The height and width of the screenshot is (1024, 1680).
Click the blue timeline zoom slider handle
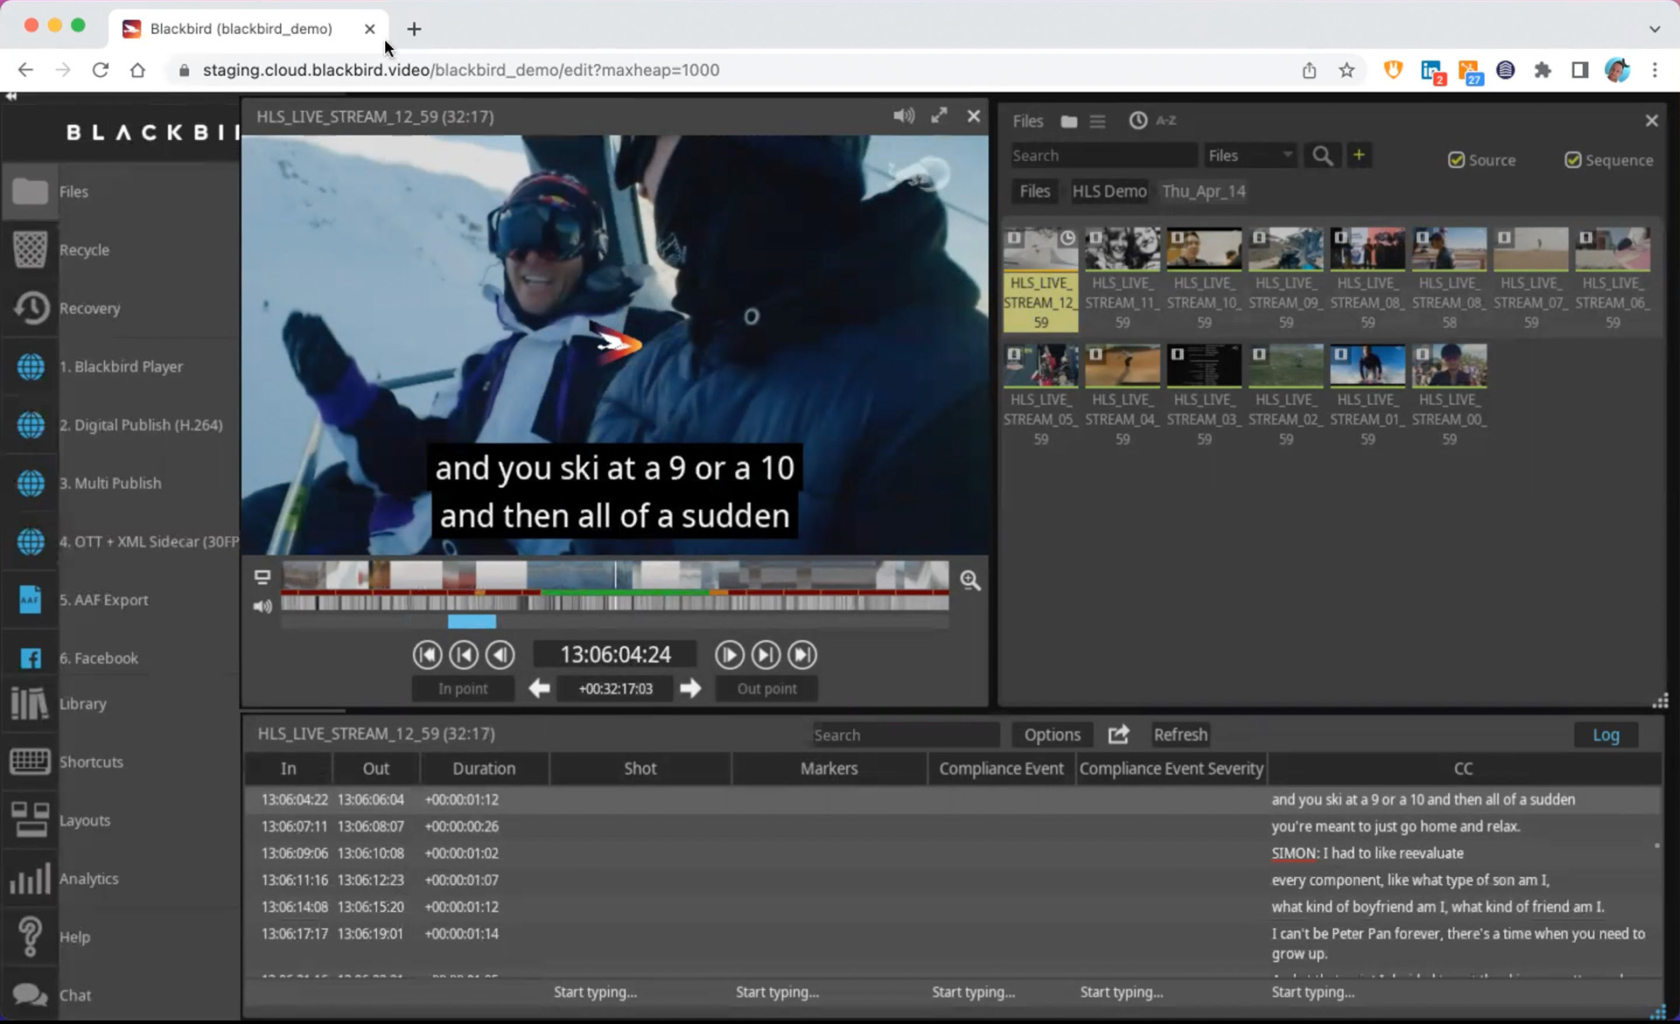[x=472, y=622]
